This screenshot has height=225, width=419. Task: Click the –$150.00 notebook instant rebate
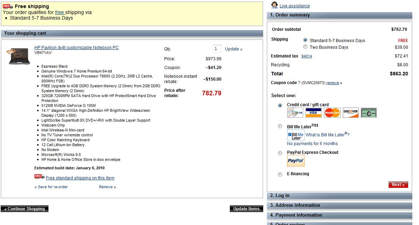(x=212, y=79)
